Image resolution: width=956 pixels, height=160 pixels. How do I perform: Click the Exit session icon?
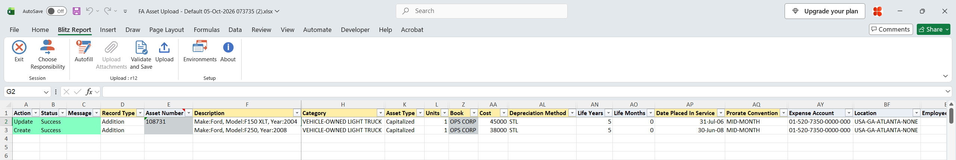coord(19,48)
